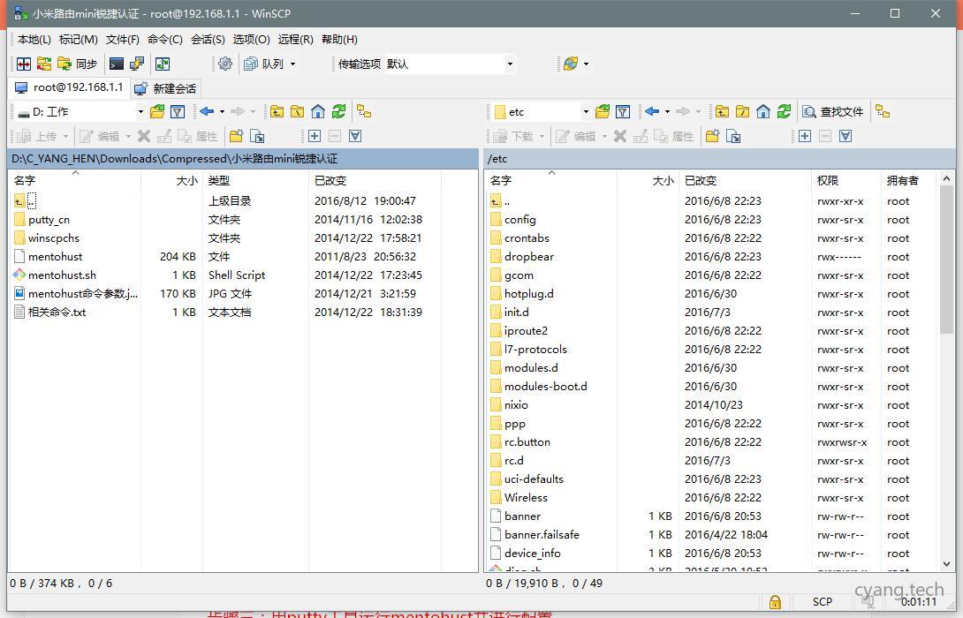Go to parent directory on the local panel
Viewport: 963px width, 618px height.
click(277, 112)
